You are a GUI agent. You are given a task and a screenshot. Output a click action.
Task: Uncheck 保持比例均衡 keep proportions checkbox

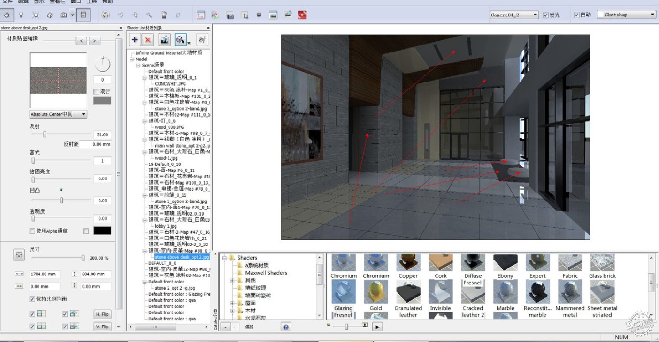pos(32,299)
